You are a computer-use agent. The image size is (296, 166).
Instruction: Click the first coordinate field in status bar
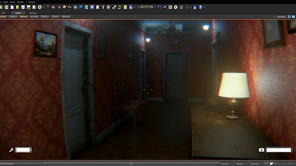pyautogui.click(x=227, y=164)
